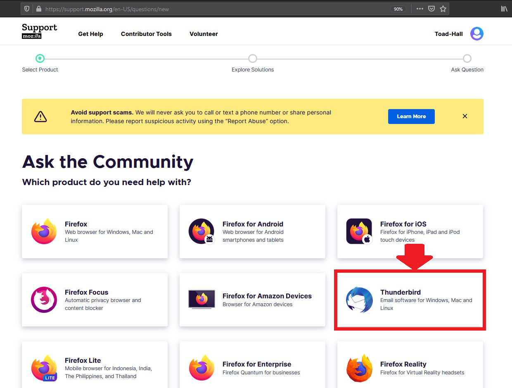Click the 90% zoom level indicator

tap(398, 9)
